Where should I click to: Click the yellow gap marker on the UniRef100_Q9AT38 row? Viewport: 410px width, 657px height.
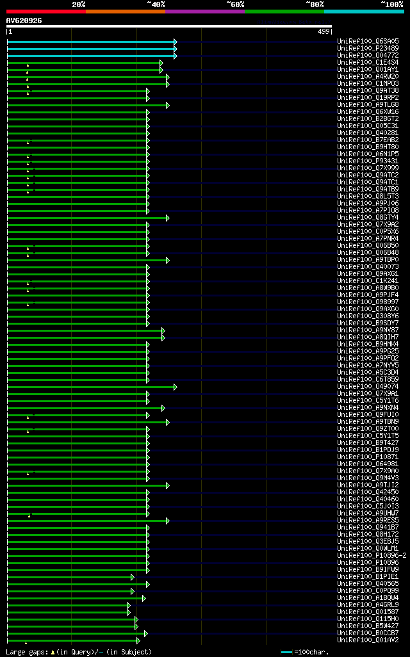tap(28, 93)
